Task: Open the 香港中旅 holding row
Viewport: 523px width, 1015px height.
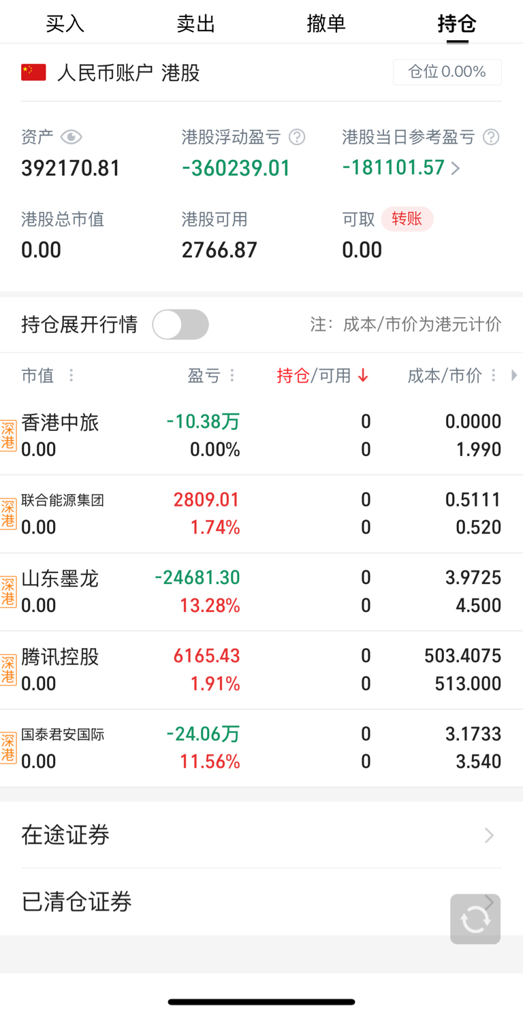Action: [x=261, y=436]
